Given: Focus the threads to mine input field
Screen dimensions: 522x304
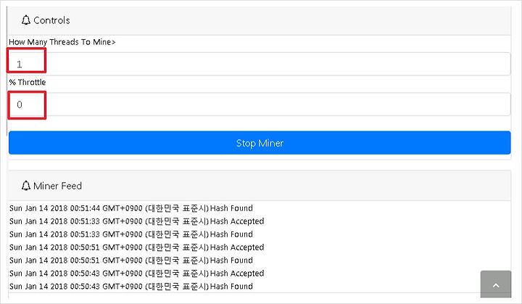Looking at the screenshot, I should pos(260,64).
